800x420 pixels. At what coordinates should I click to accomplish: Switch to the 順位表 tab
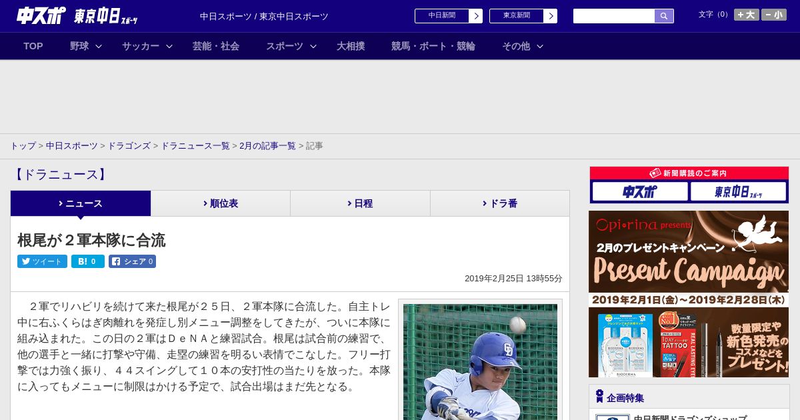pos(221,203)
